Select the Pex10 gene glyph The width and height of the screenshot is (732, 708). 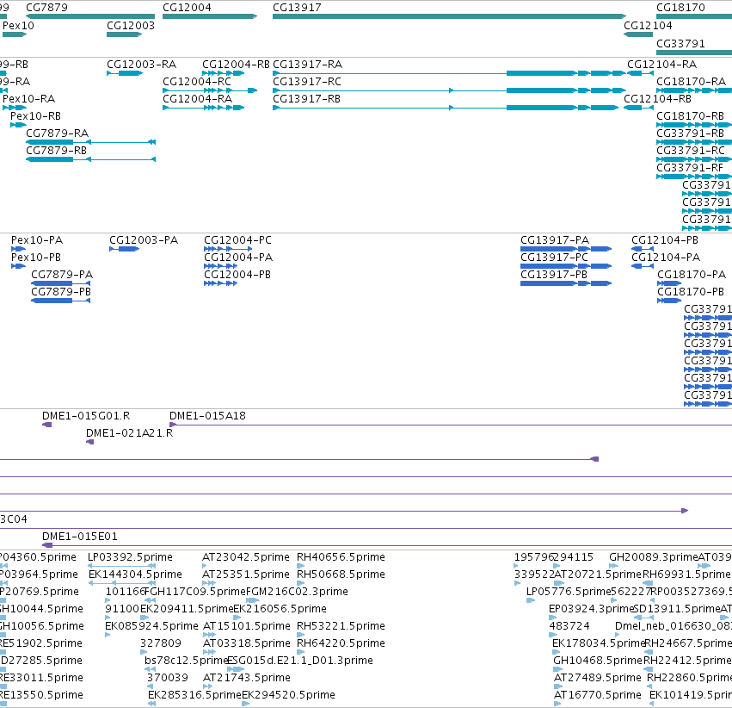[x=14, y=34]
